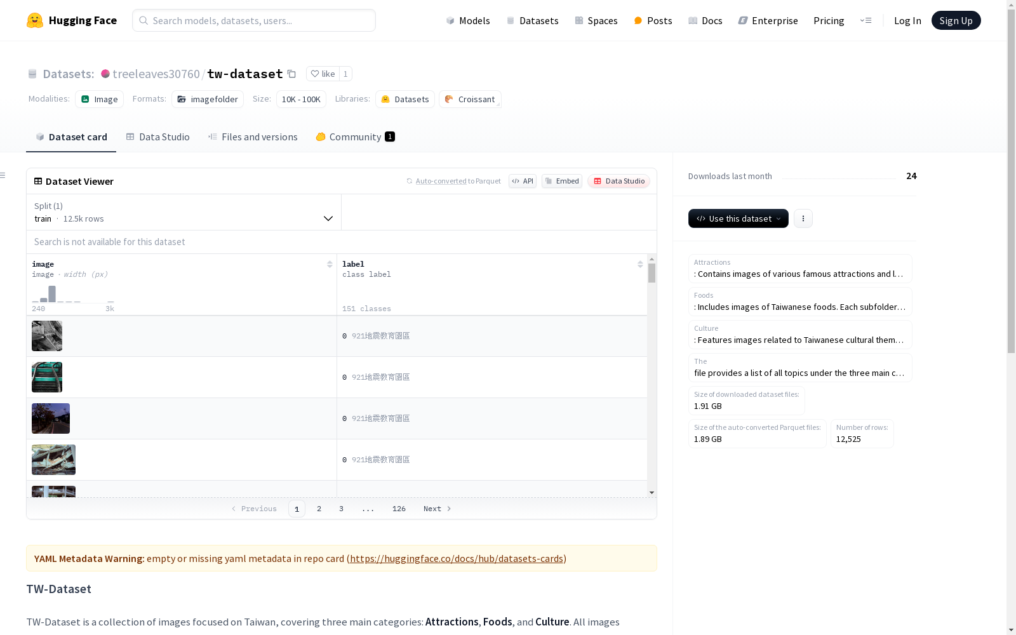
Task: Open the table of contents sidebar icon
Action: [3, 175]
